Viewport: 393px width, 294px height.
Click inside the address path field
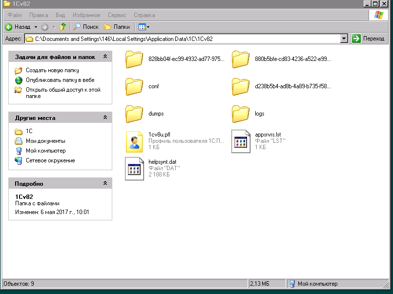(x=186, y=39)
